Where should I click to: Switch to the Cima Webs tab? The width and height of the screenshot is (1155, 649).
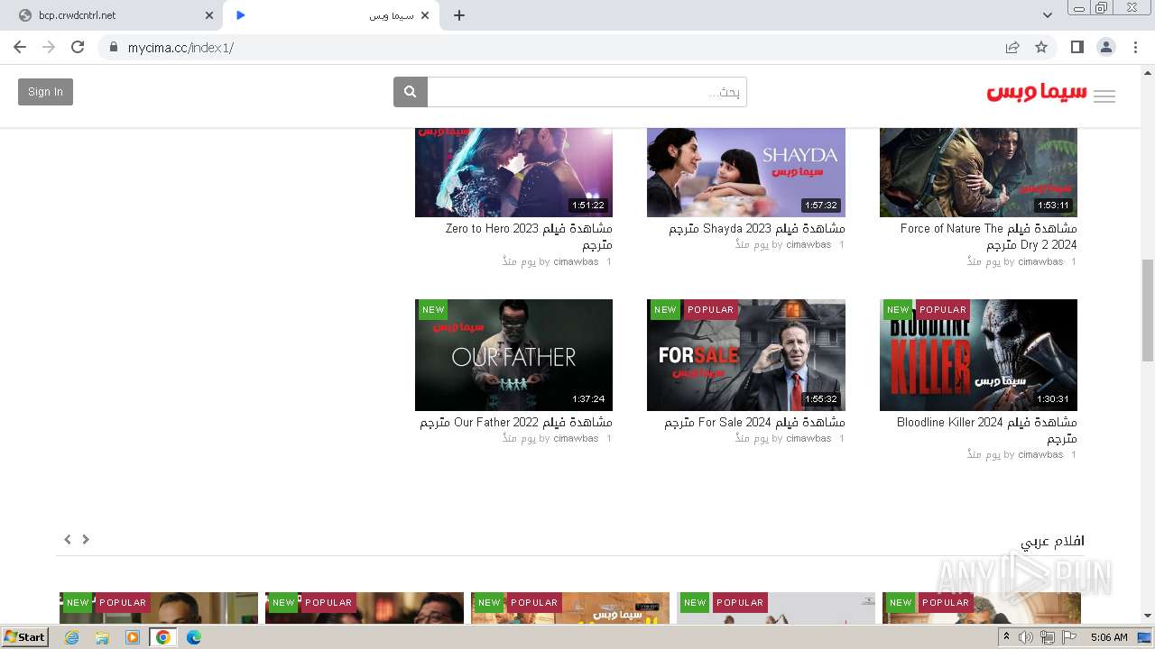(x=331, y=15)
